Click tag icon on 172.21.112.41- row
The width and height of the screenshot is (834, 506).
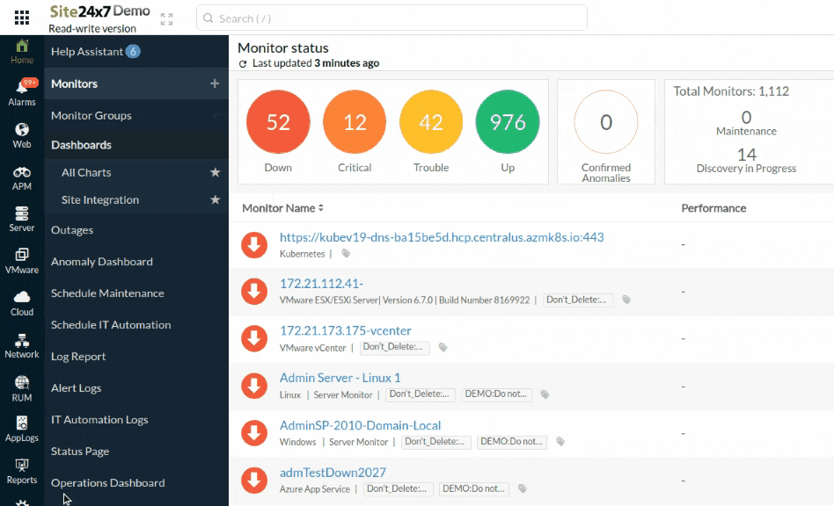point(626,300)
